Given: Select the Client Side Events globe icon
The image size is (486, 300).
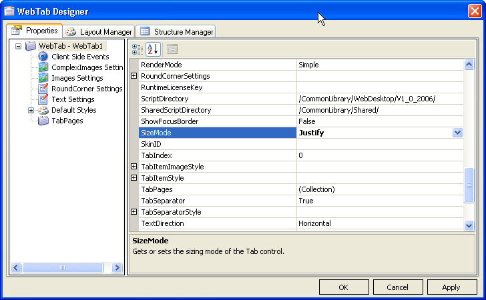Looking at the screenshot, I should [43, 57].
